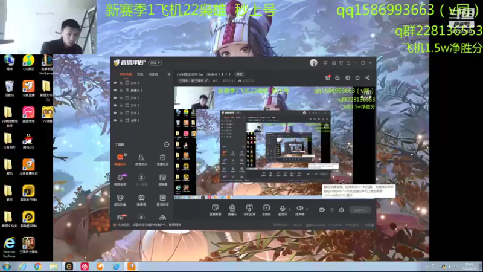Switch to the third scene tab
Screen dimensions: 483x272
point(153,74)
